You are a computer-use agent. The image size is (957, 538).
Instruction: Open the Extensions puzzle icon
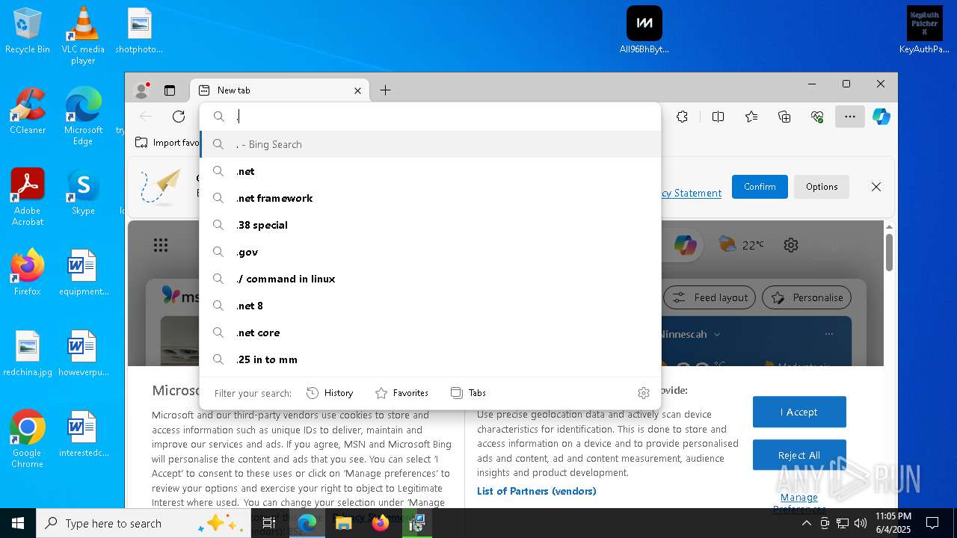tap(682, 117)
